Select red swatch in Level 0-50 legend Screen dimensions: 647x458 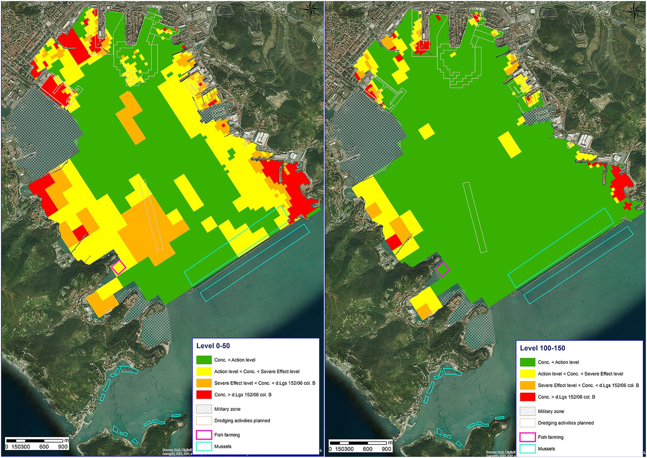[204, 395]
